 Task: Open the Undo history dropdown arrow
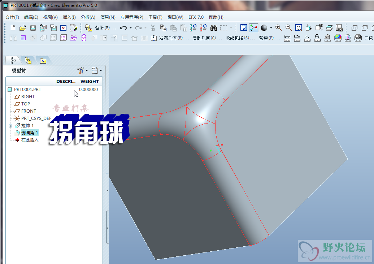click(x=130, y=28)
